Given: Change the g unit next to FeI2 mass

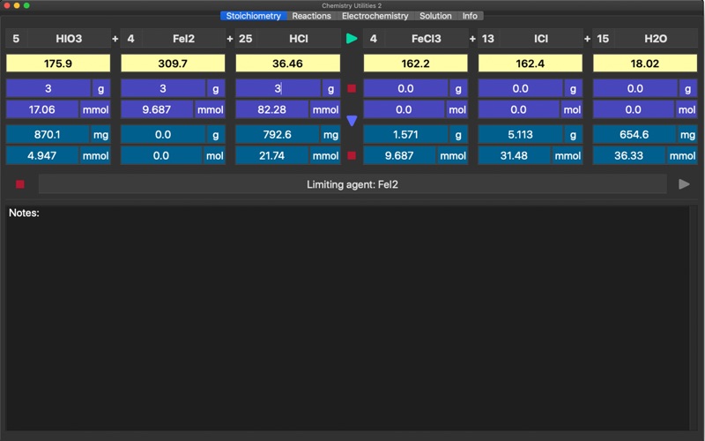Looking at the screenshot, I should pyautogui.click(x=216, y=89).
